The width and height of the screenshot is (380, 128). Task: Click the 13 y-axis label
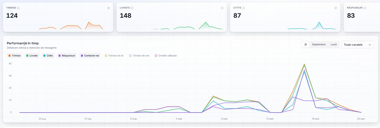click(x=10, y=100)
